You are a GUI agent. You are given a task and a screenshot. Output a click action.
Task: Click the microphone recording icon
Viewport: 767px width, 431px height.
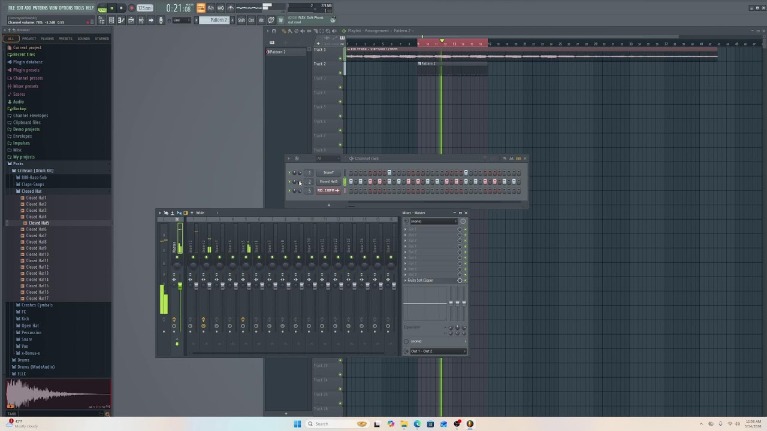click(x=161, y=20)
